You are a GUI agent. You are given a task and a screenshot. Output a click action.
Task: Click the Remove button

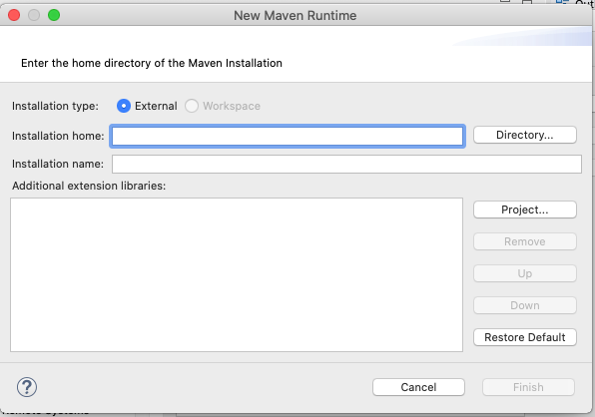pyautogui.click(x=525, y=241)
